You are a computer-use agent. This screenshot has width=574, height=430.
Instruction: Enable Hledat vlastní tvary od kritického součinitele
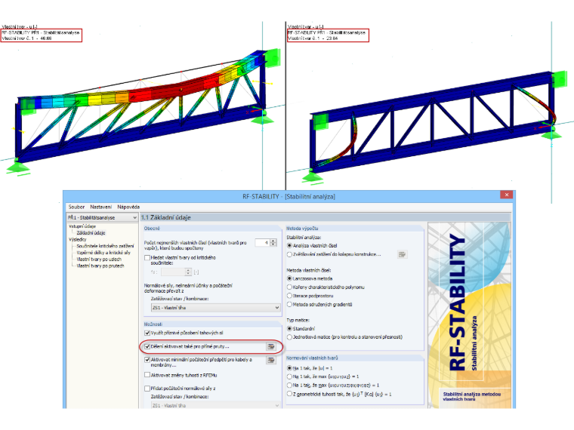click(147, 258)
